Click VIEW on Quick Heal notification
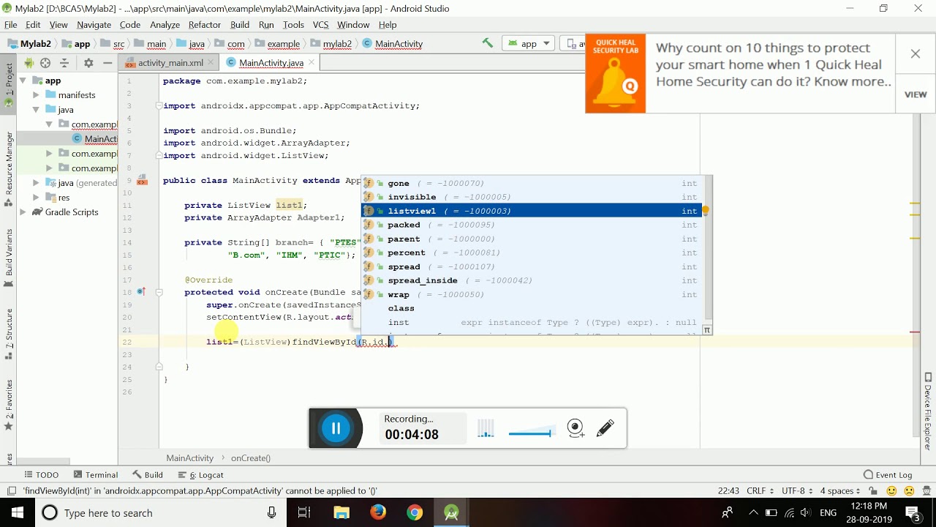936x527 pixels. coord(916,94)
